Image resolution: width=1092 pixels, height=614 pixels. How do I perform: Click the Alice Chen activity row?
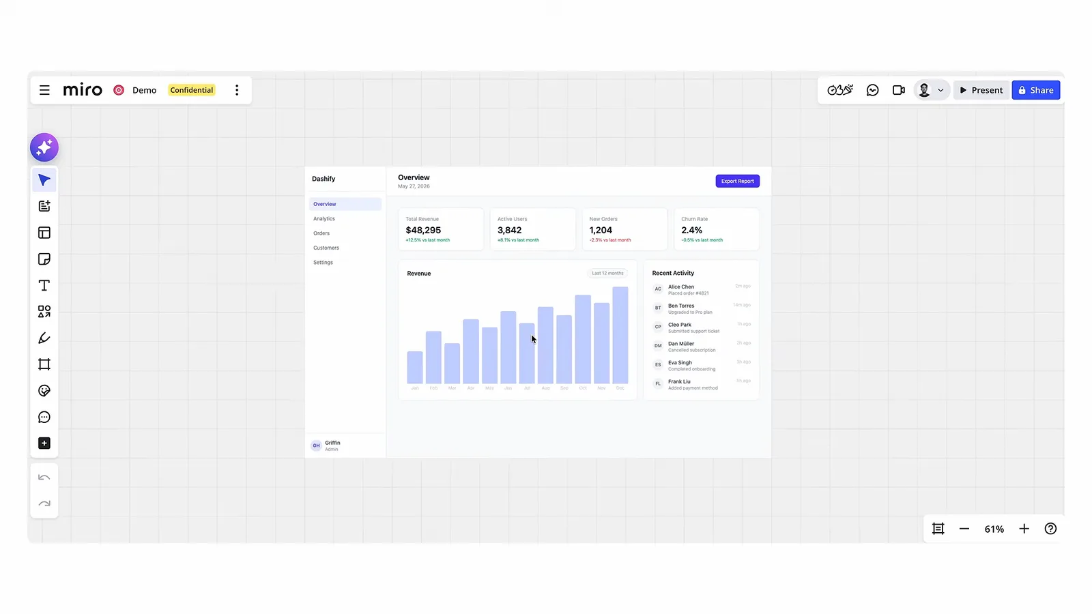(x=702, y=289)
